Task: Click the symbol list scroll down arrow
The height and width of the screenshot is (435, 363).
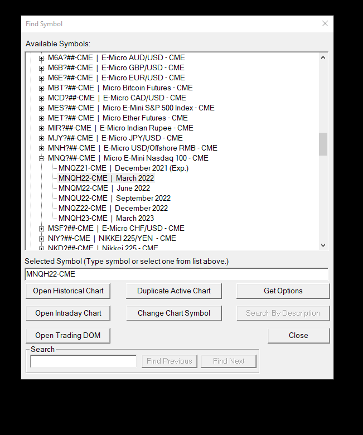Action: coord(323,245)
